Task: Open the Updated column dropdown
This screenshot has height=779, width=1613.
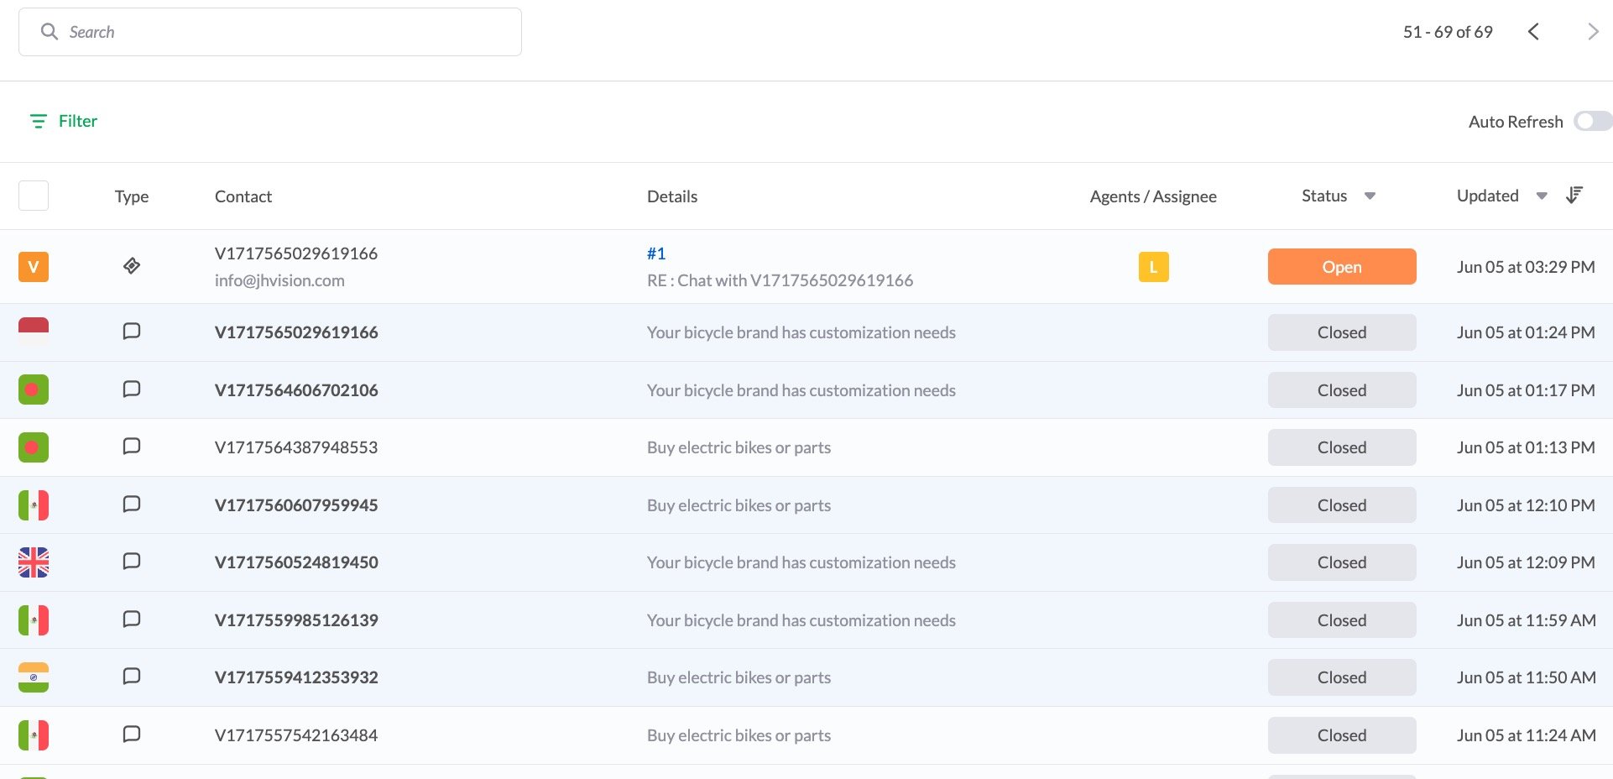Action: 1542,196
